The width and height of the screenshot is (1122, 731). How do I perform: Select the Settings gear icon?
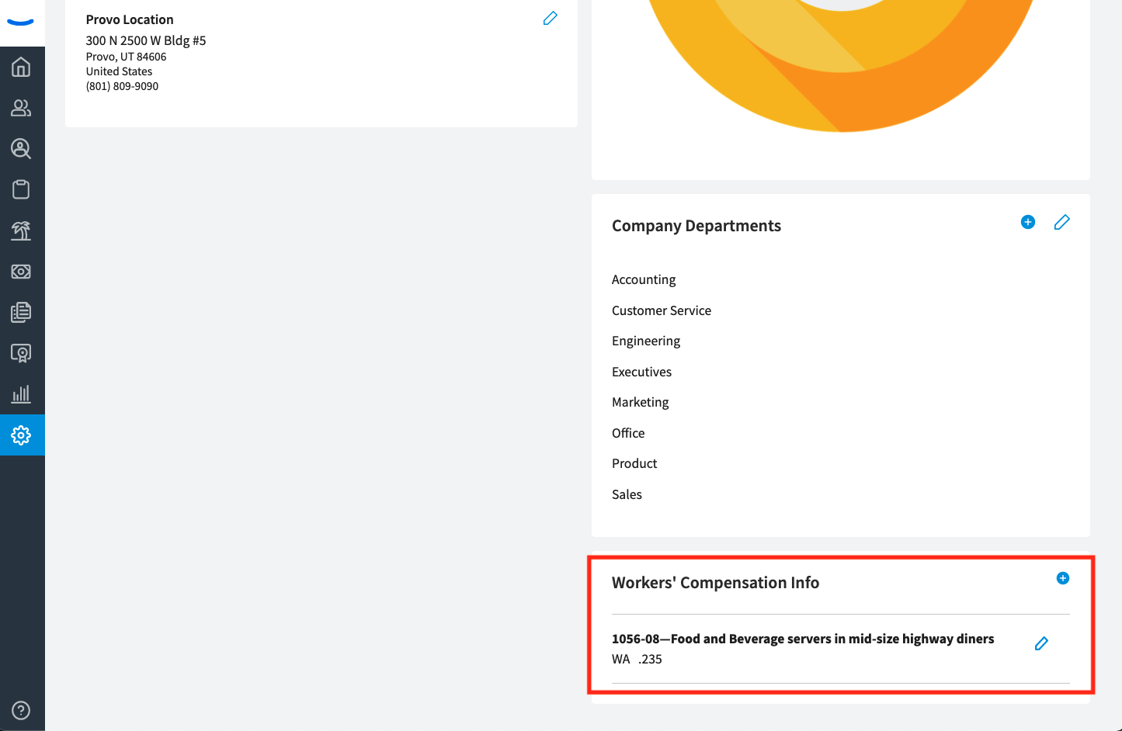pyautogui.click(x=21, y=435)
